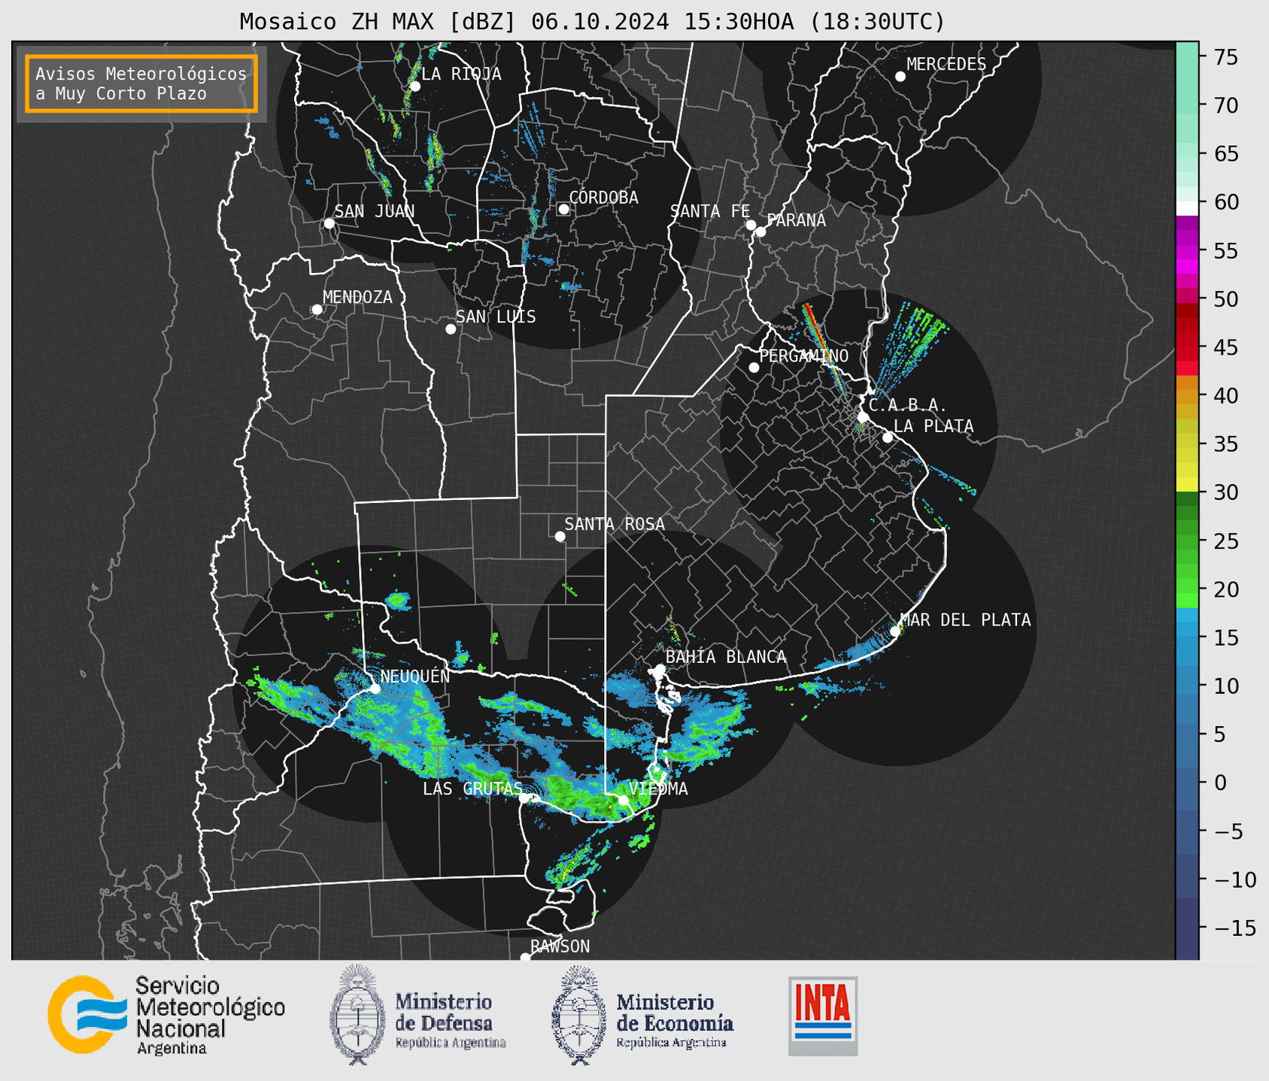The height and width of the screenshot is (1081, 1269).
Task: Click the map title Mosaico ZH MAX
Action: (x=592, y=21)
